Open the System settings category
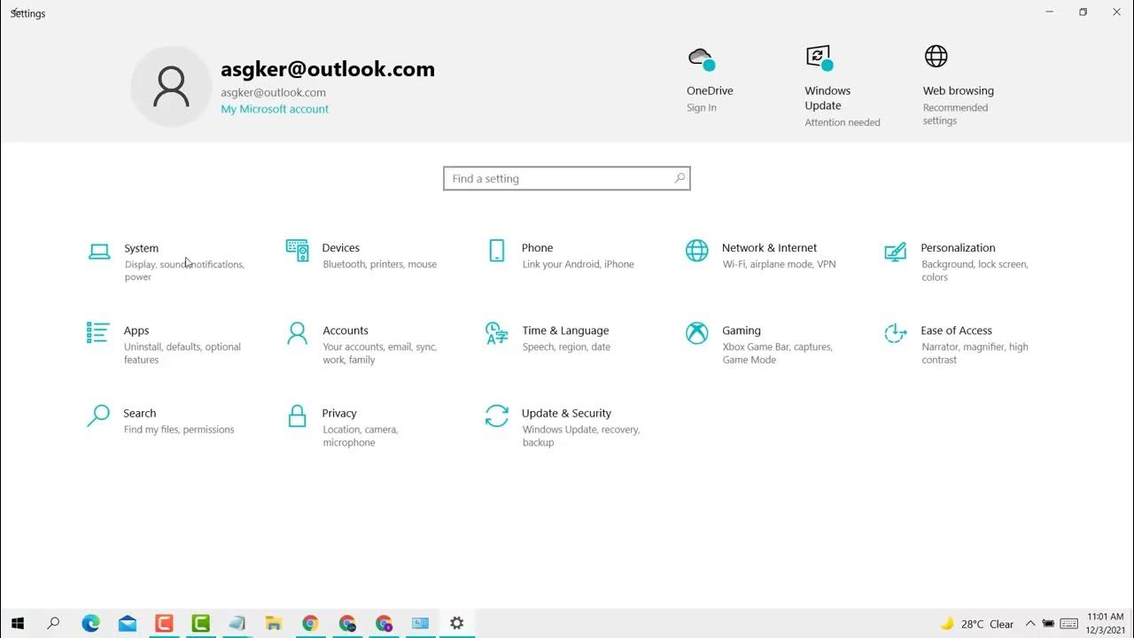 pos(166,262)
